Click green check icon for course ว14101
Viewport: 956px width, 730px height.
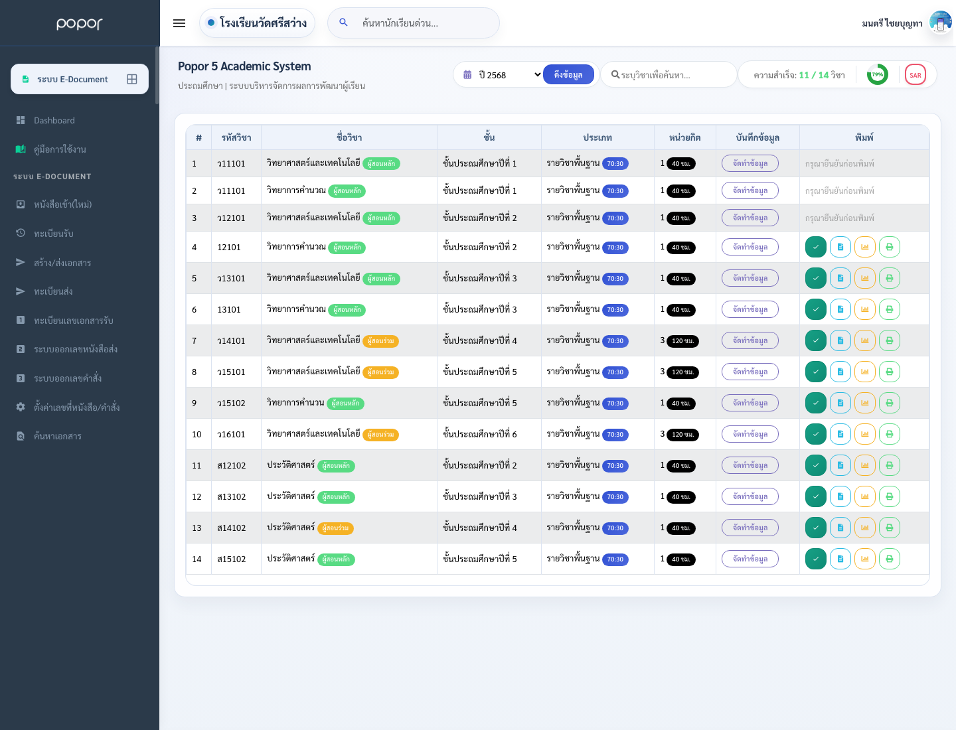pos(816,340)
